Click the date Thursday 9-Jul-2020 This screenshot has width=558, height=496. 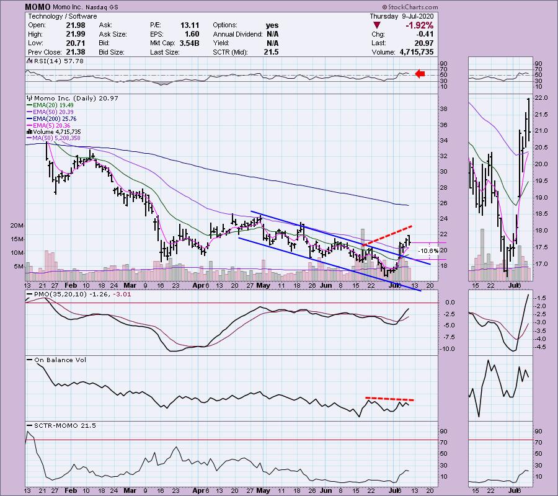pyautogui.click(x=402, y=16)
